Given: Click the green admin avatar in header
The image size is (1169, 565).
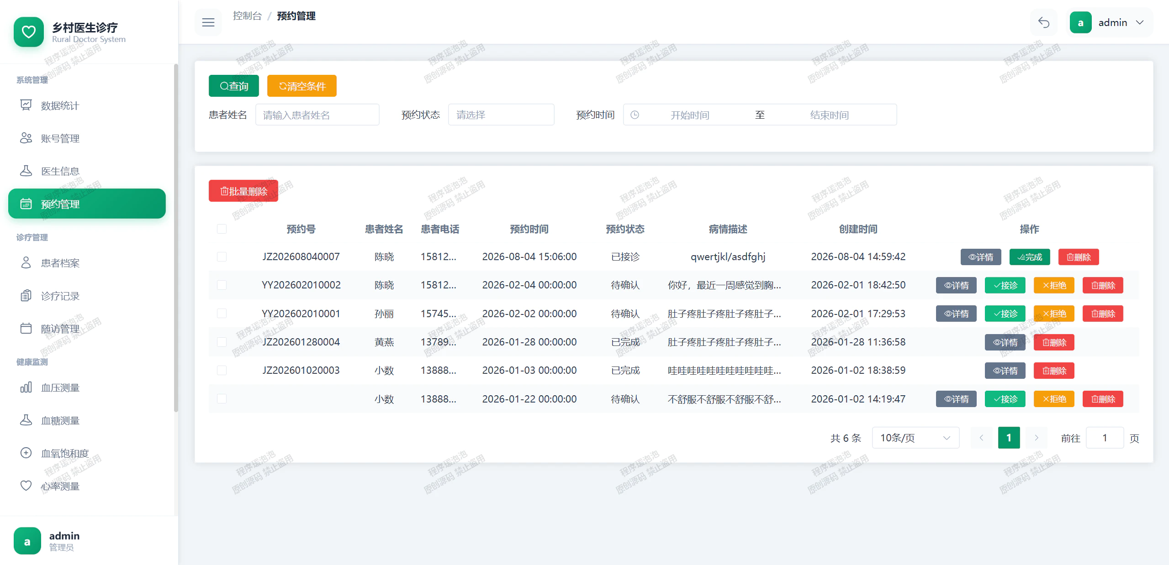Looking at the screenshot, I should [1080, 22].
